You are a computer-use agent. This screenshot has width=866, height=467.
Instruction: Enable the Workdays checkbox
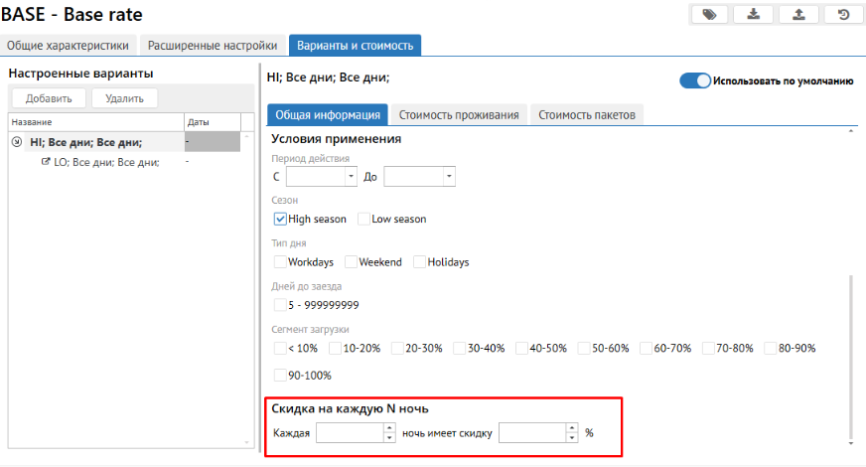click(x=280, y=262)
